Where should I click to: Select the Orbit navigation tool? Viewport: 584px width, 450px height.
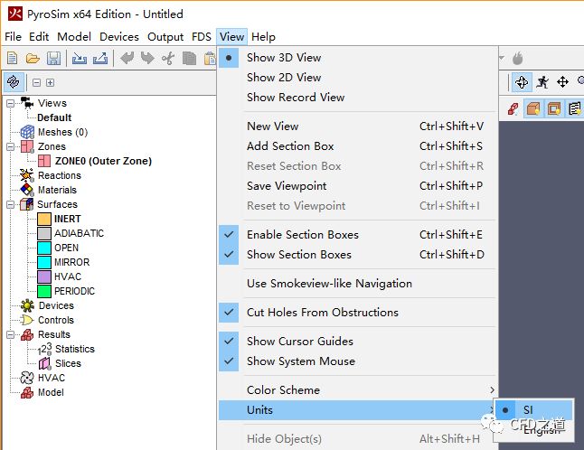point(522,82)
